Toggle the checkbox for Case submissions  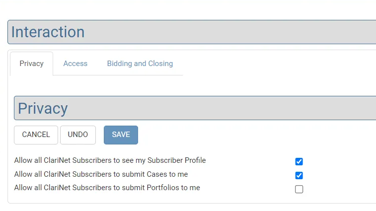click(299, 175)
